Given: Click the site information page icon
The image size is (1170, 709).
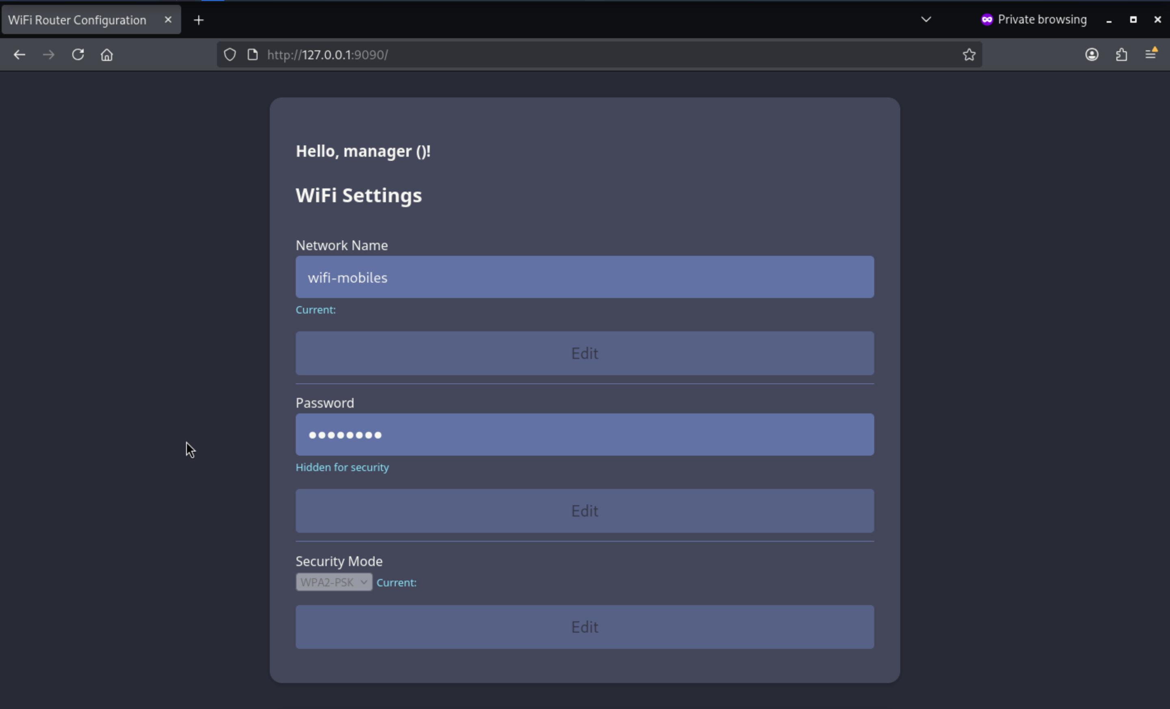Looking at the screenshot, I should pos(253,54).
